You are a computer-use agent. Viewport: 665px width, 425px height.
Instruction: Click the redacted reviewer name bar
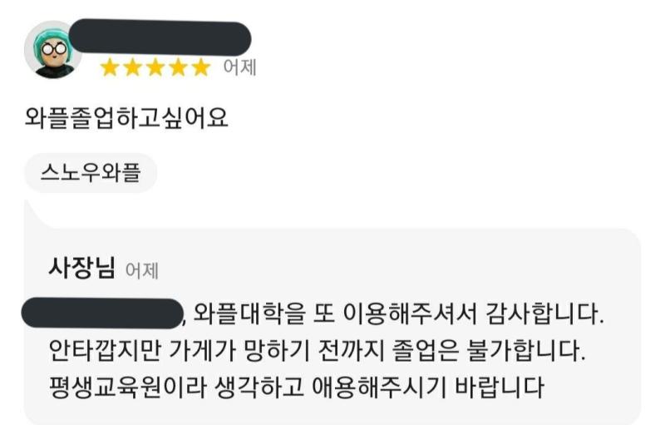160,37
